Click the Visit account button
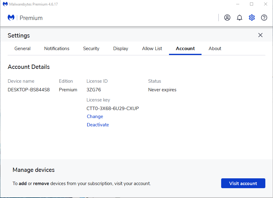Screen dimensions: 273x198 click(243, 183)
